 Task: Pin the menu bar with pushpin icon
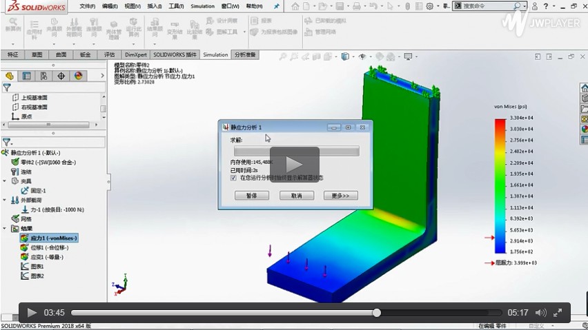pyautogui.click(x=277, y=6)
